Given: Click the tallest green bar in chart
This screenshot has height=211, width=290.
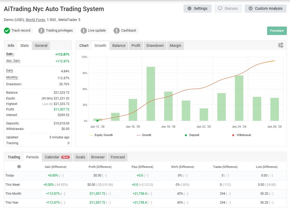Looking at the screenshot, I should 151,94.
